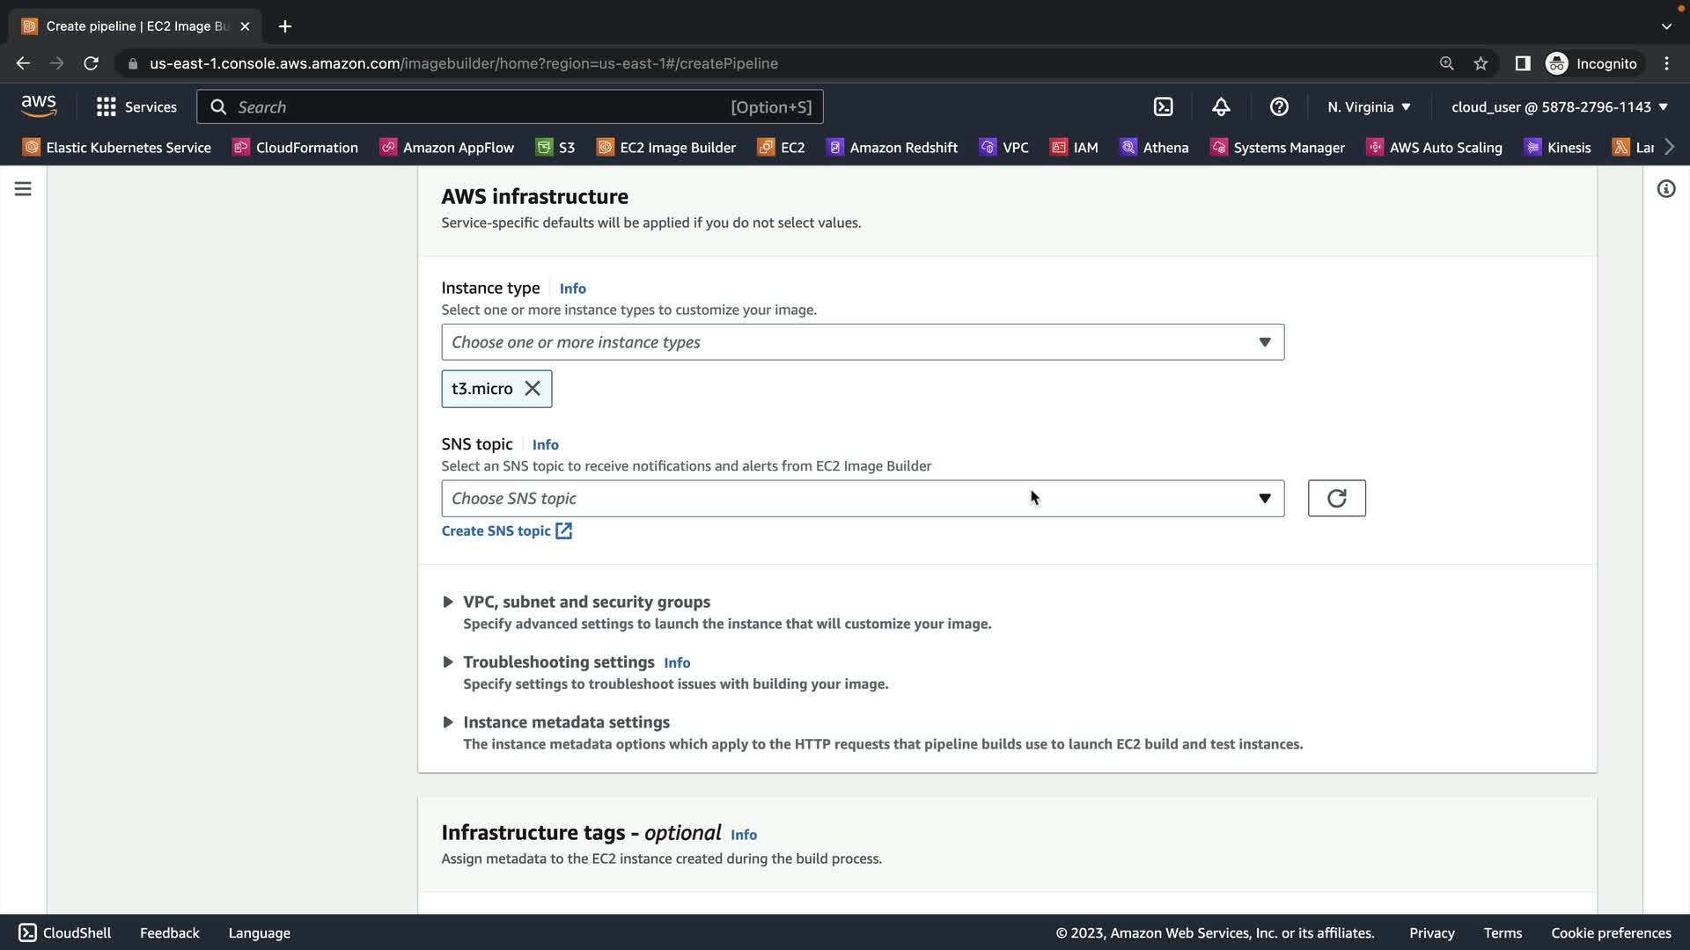Click the AWS console search field
The width and height of the screenshot is (1690, 950).
click(475, 106)
